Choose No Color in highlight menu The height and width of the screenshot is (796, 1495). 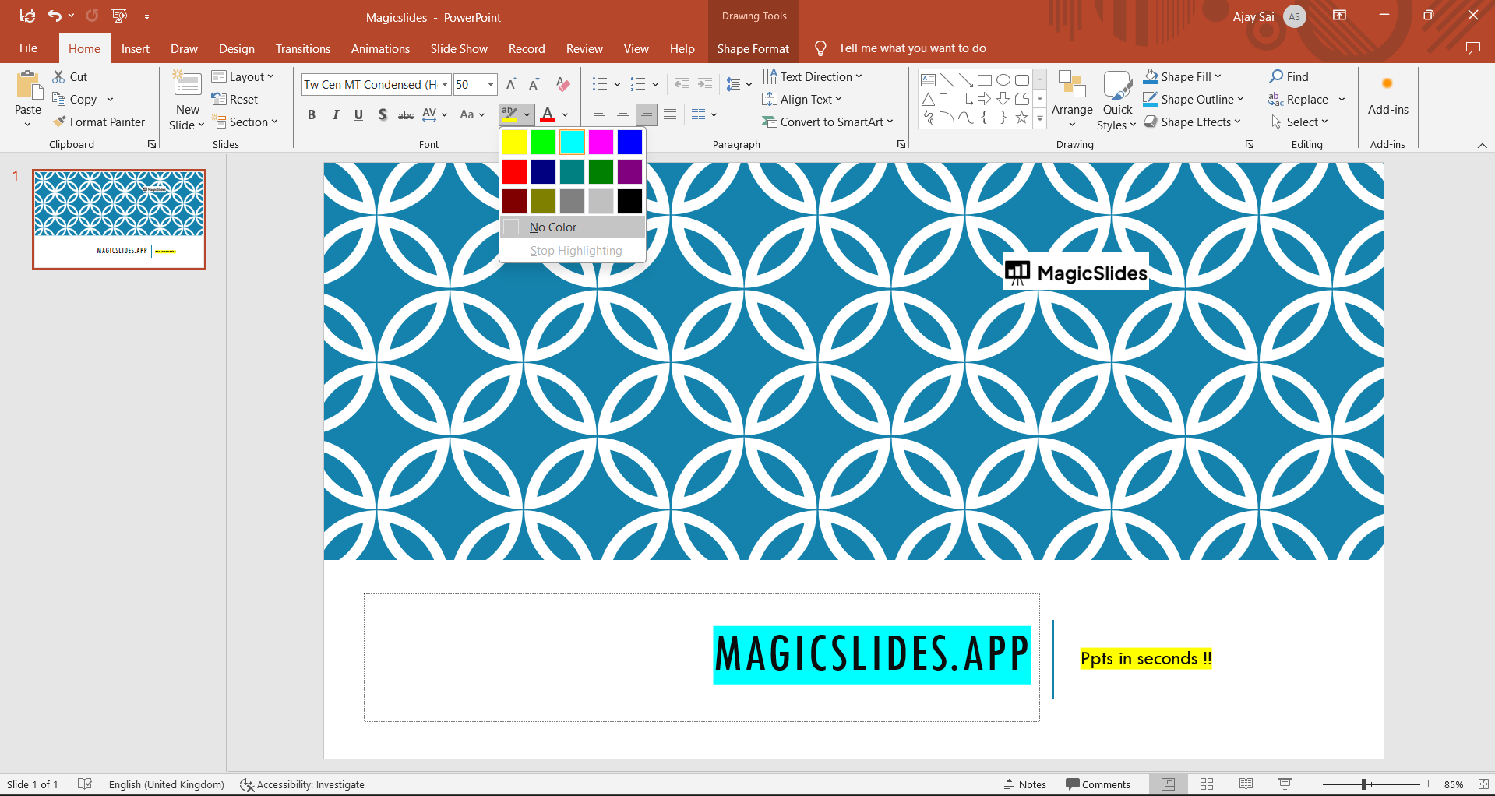pyautogui.click(x=553, y=227)
